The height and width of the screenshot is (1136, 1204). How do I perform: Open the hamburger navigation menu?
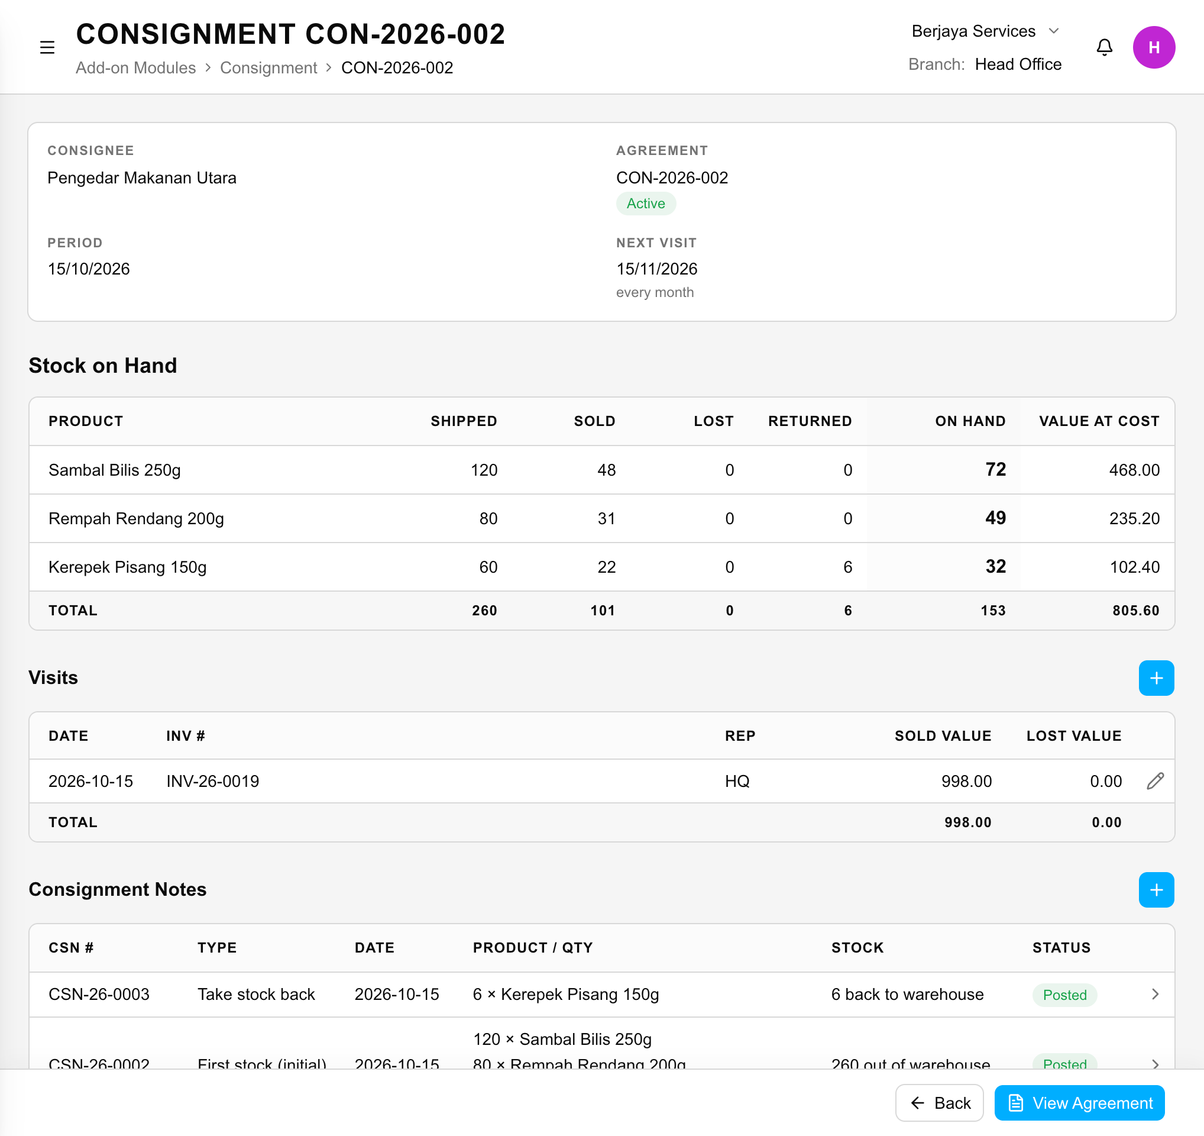coord(47,47)
